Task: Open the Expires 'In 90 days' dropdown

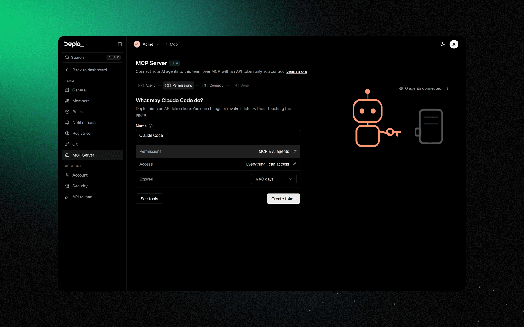Action: (273, 179)
